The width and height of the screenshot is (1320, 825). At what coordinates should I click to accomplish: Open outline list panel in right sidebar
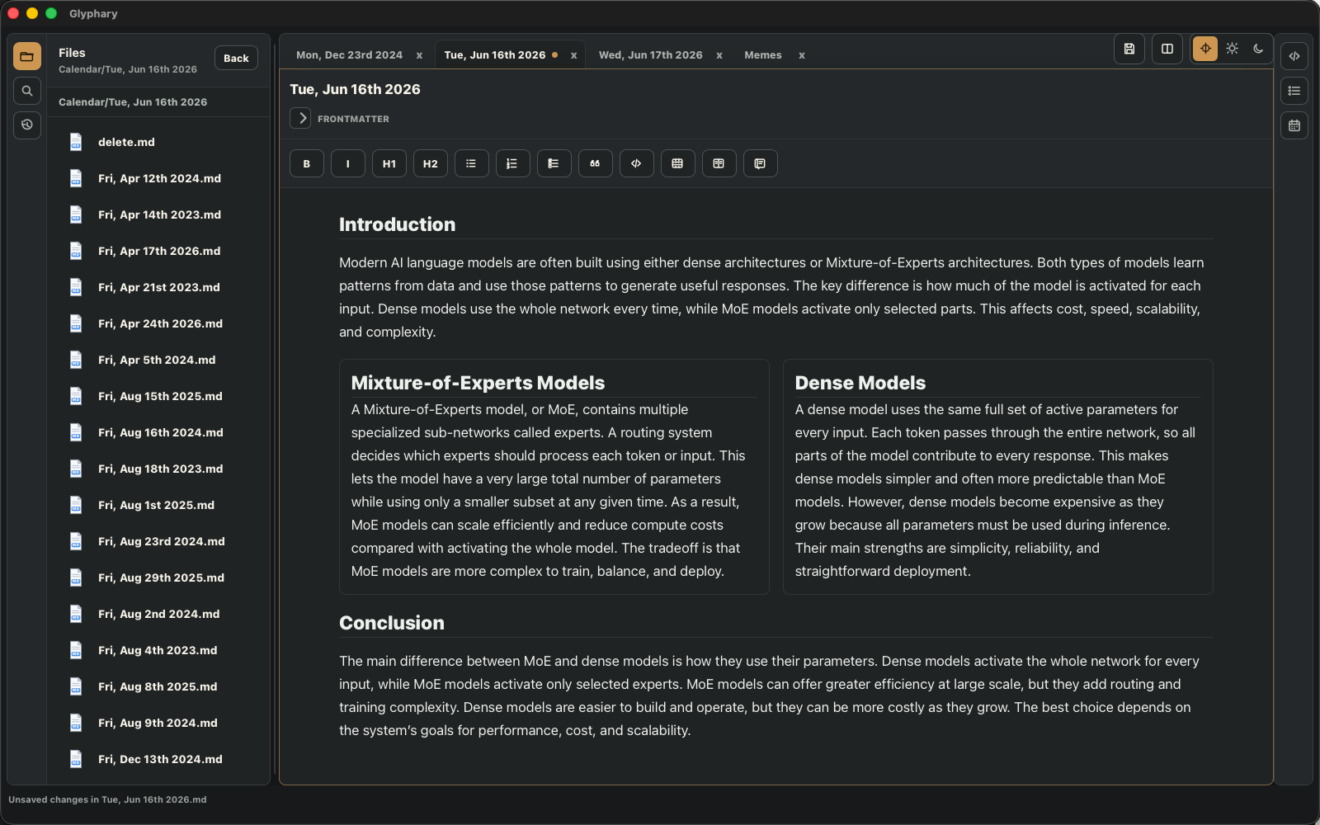(x=1294, y=91)
